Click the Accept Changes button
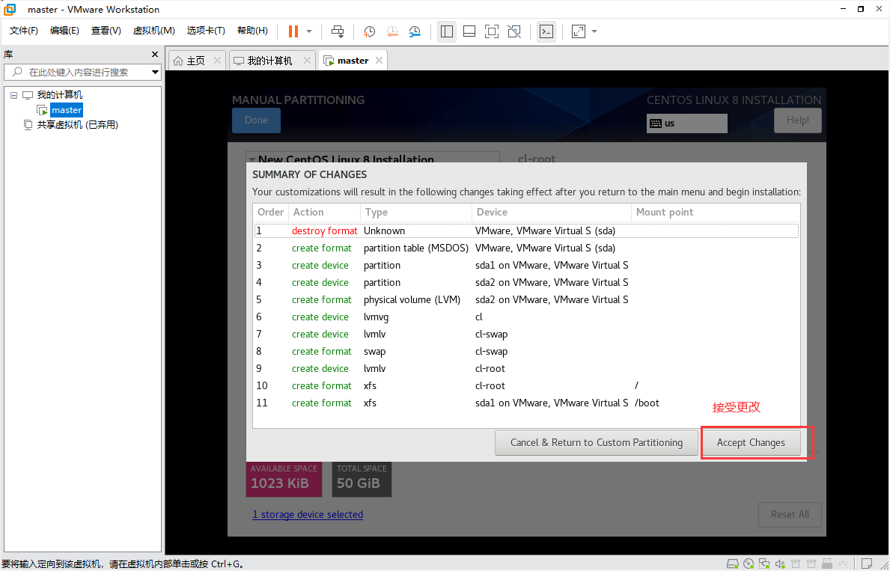 click(751, 443)
